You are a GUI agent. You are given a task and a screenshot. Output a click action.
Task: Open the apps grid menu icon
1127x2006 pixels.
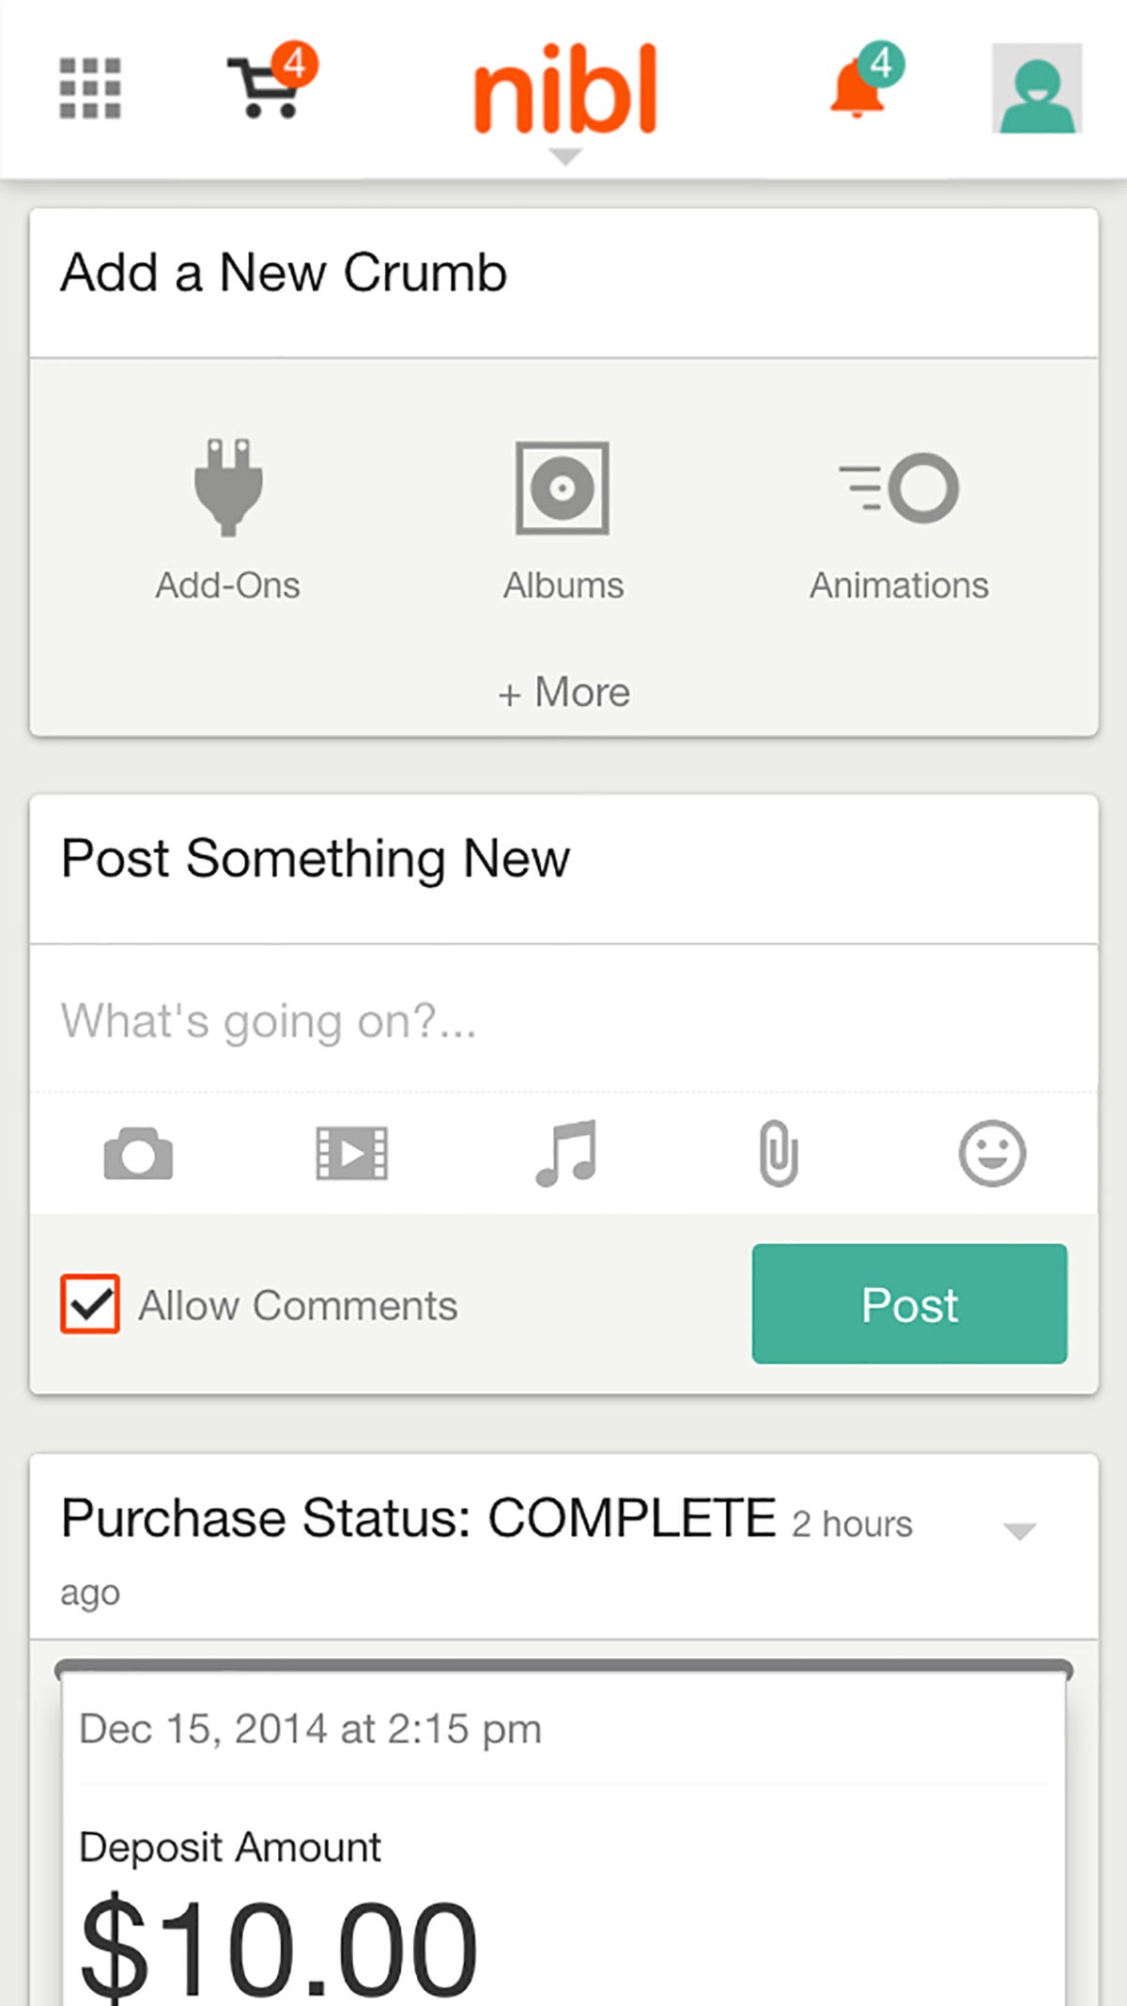click(x=90, y=88)
